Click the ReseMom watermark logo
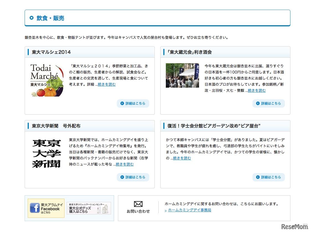 (x=295, y=227)
